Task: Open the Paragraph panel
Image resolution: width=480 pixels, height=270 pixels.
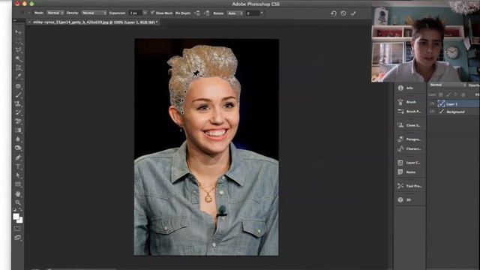Action: (x=409, y=139)
